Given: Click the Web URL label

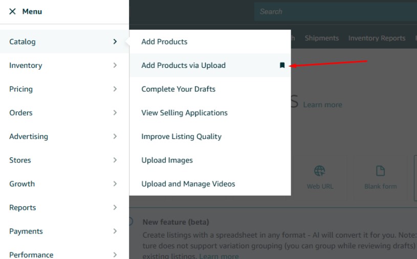Looking at the screenshot, I should [320, 186].
